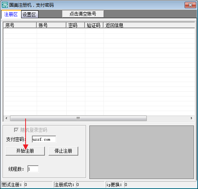Switch to the 注册区 tab

point(11,14)
